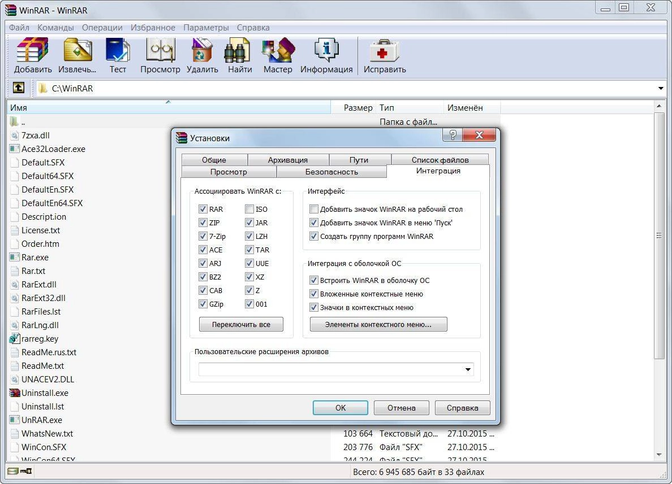The height and width of the screenshot is (484, 672).
Task: Confirm settings with OK button
Action: pos(341,408)
